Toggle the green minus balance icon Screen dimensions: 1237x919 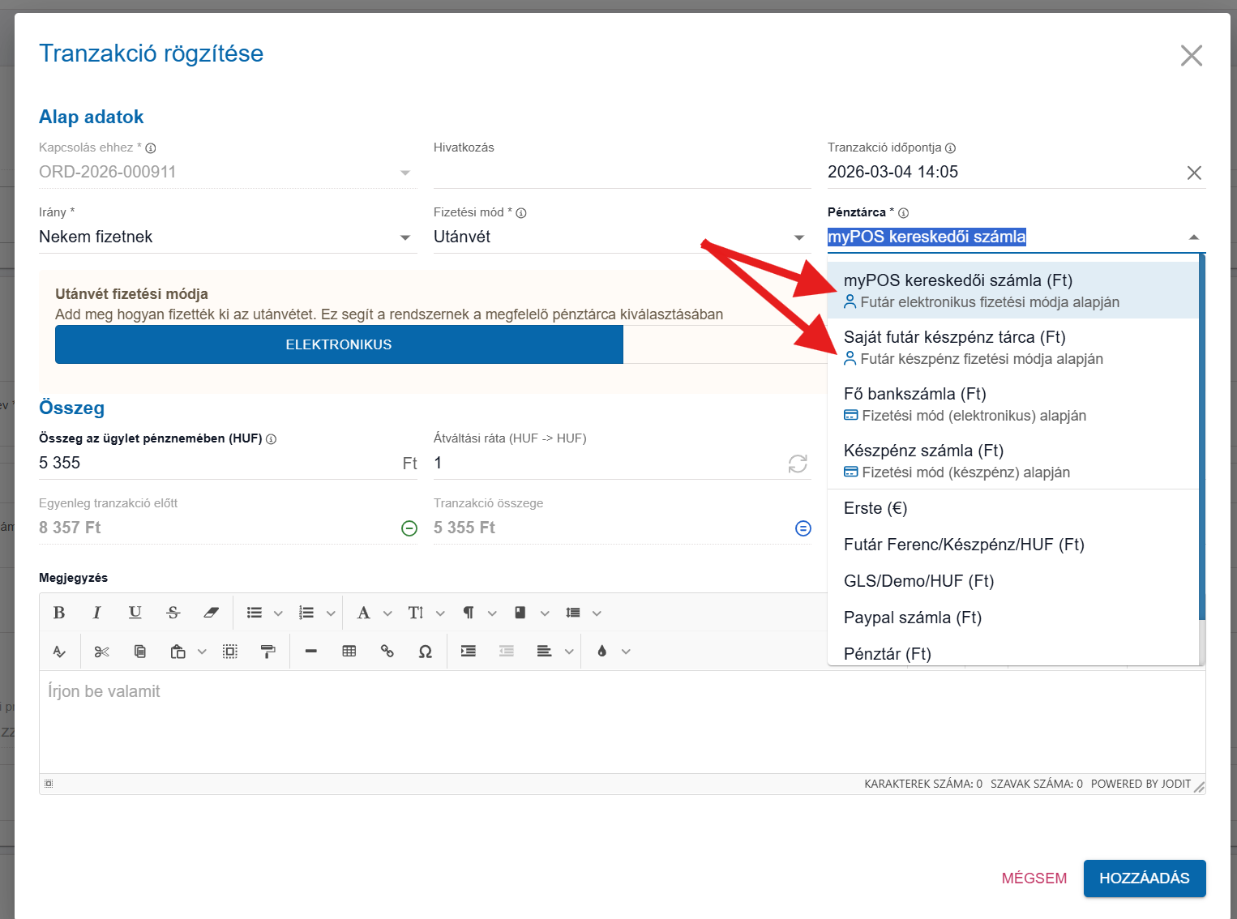tap(409, 528)
